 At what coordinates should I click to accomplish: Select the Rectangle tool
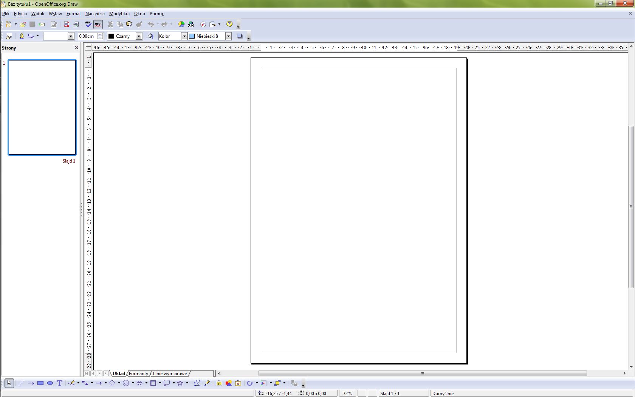[40, 383]
